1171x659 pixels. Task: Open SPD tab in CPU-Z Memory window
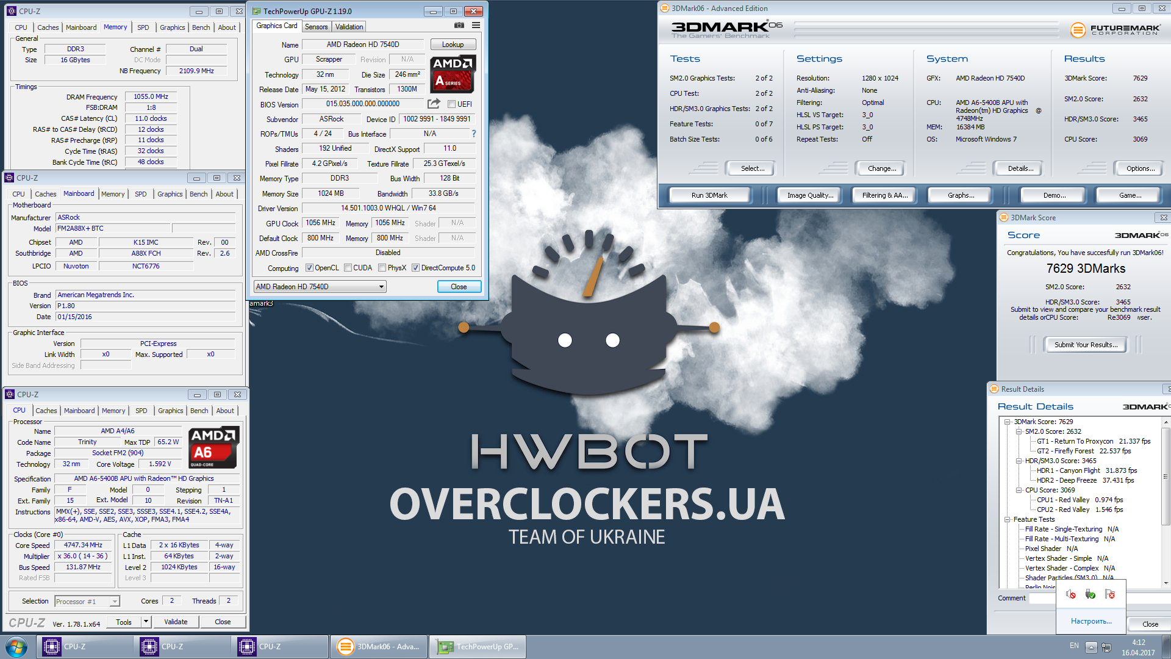click(x=143, y=27)
